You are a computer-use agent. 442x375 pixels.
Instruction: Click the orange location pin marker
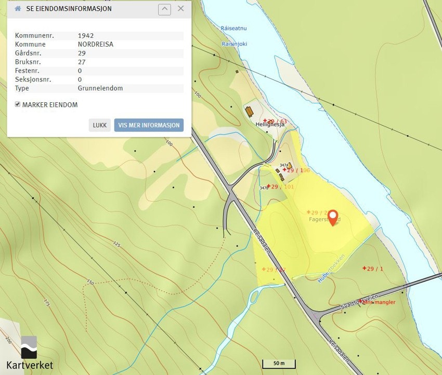[x=333, y=218]
